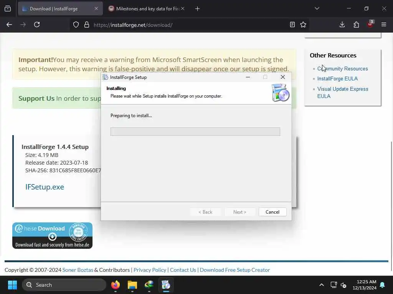Open Firefox tracking protection shield

point(76,25)
